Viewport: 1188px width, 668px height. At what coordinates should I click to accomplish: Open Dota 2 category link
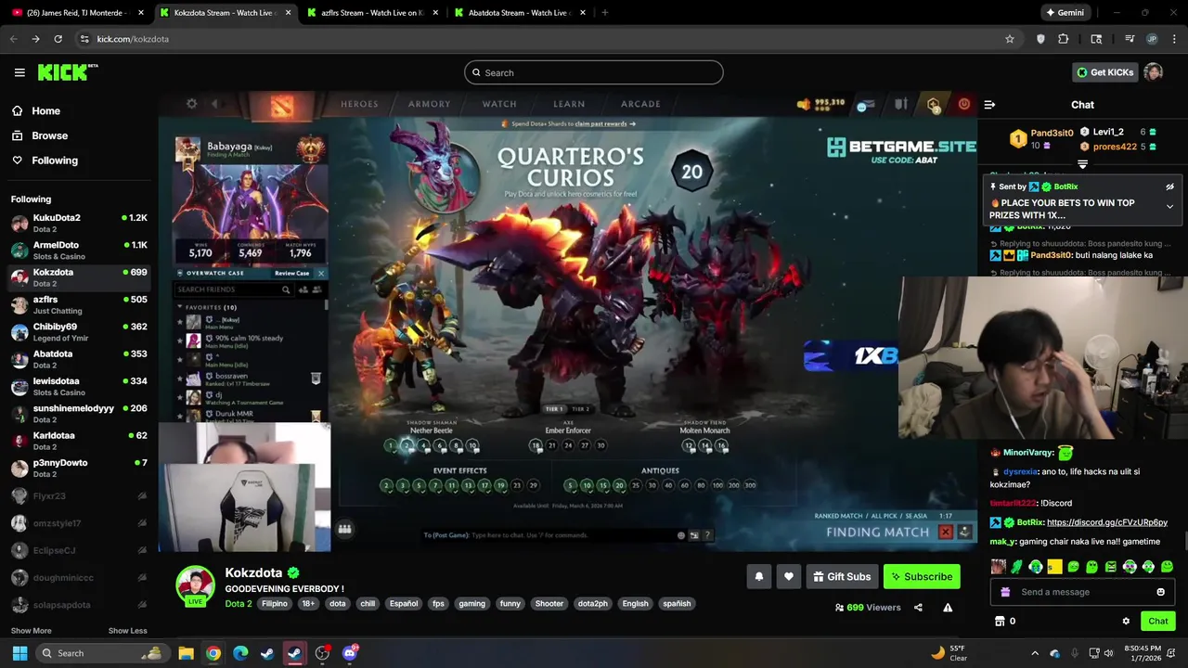[x=238, y=603]
